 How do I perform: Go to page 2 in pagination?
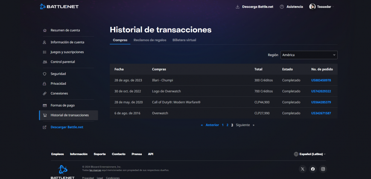pos(228,125)
